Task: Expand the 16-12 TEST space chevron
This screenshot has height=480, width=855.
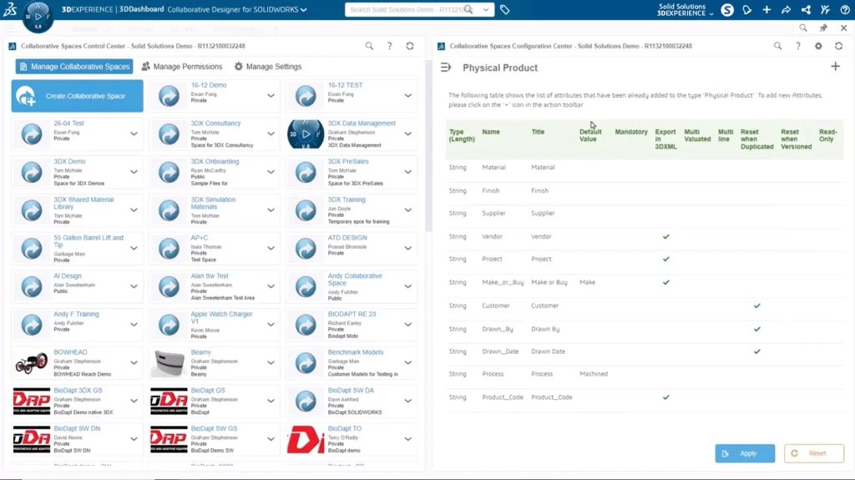Action: tap(407, 95)
